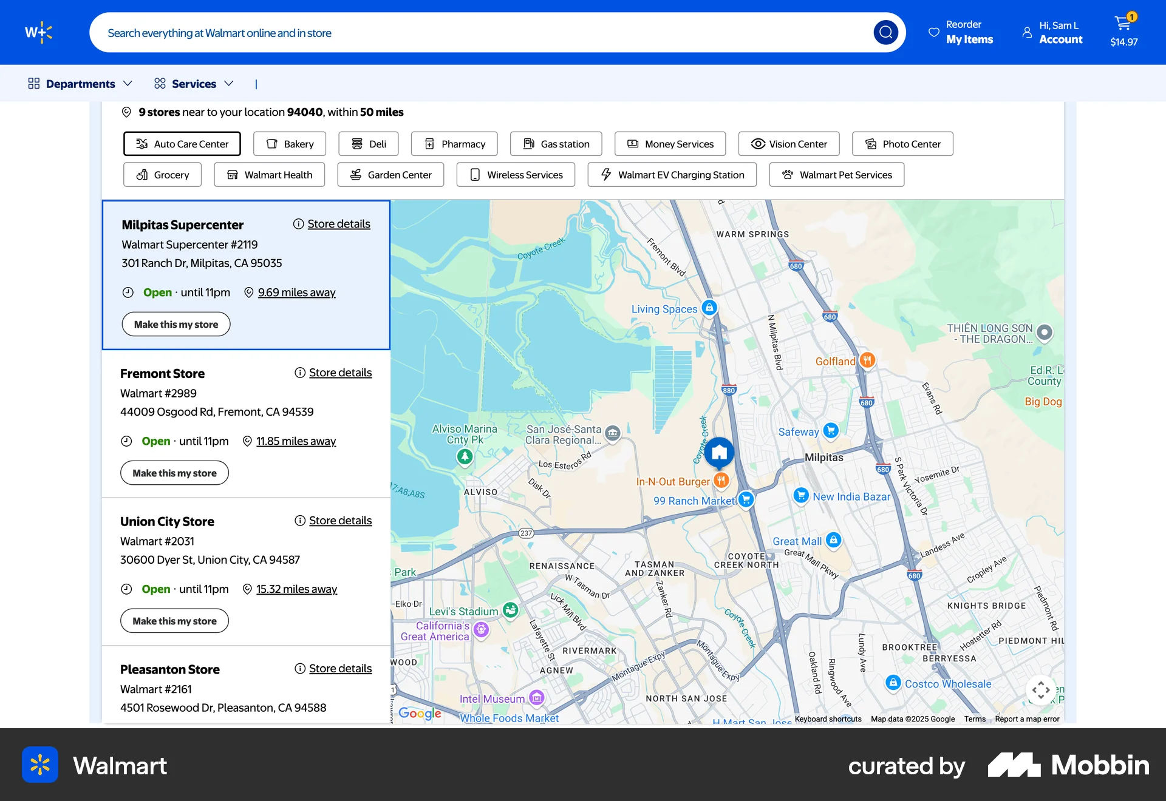Click the Reorder My Items heart icon
The height and width of the screenshot is (801, 1166).
coord(934,32)
